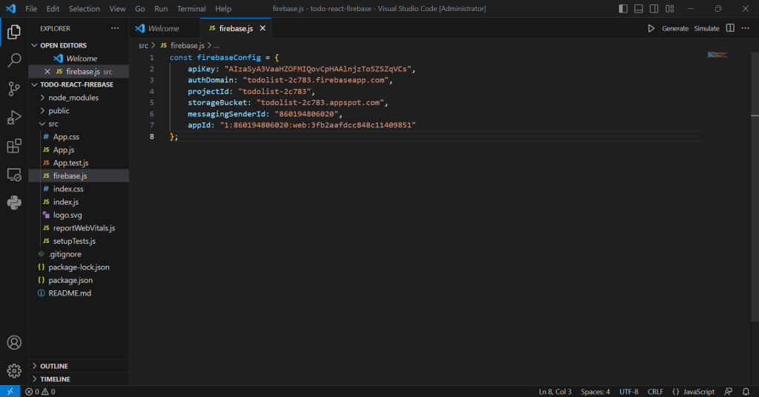Open the Python extension icon
759x397 pixels.
14,203
